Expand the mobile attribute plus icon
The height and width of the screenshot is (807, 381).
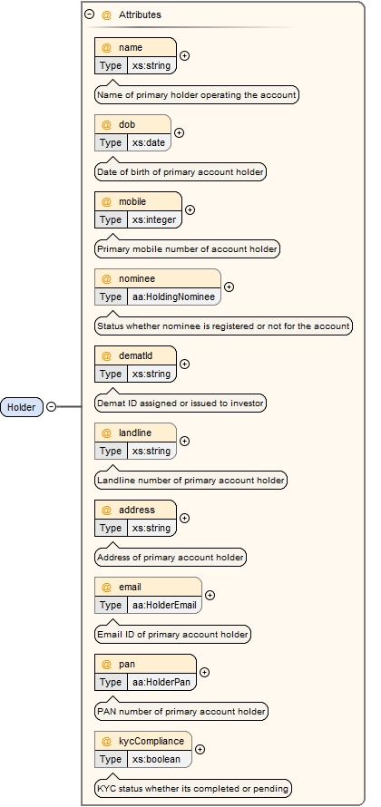coord(190,210)
